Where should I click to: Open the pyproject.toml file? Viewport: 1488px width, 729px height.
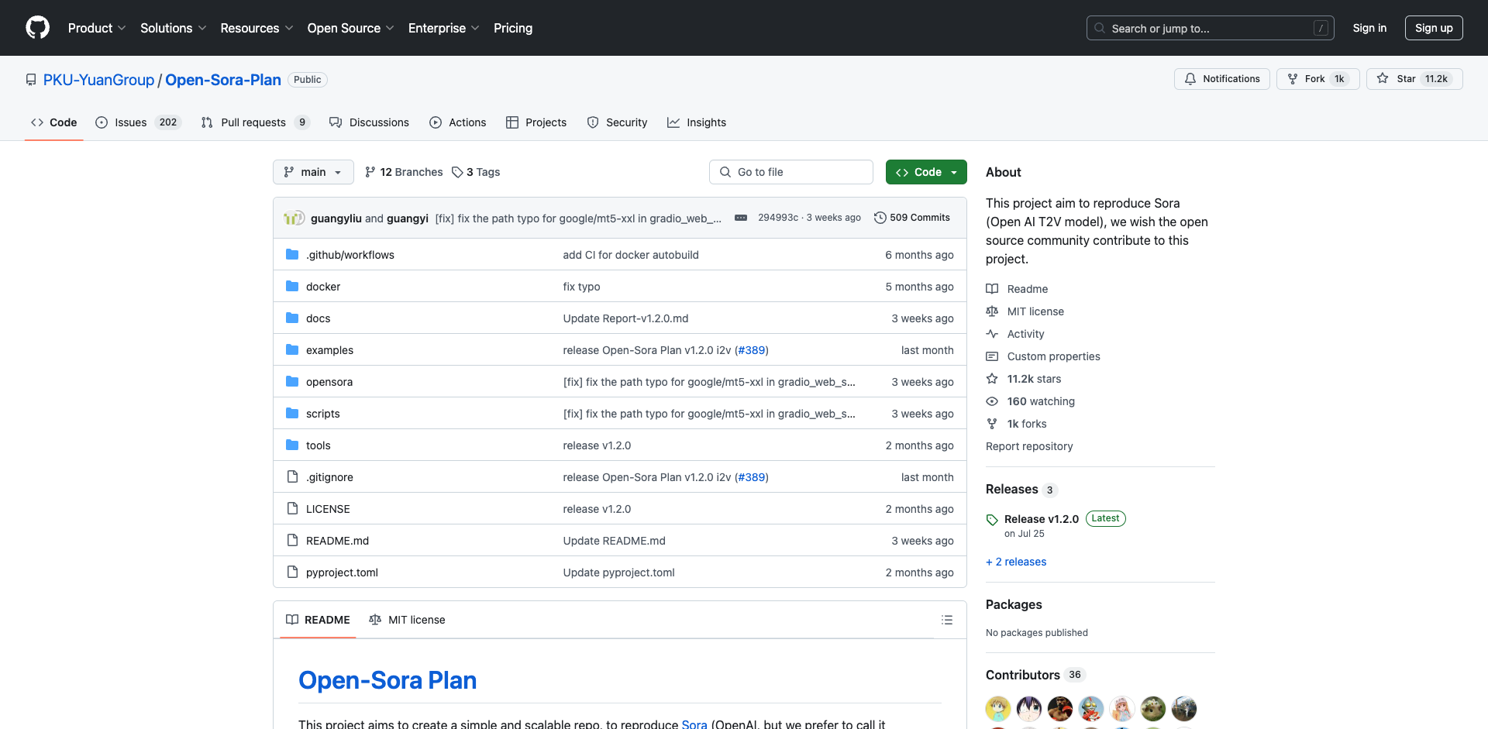pos(342,573)
